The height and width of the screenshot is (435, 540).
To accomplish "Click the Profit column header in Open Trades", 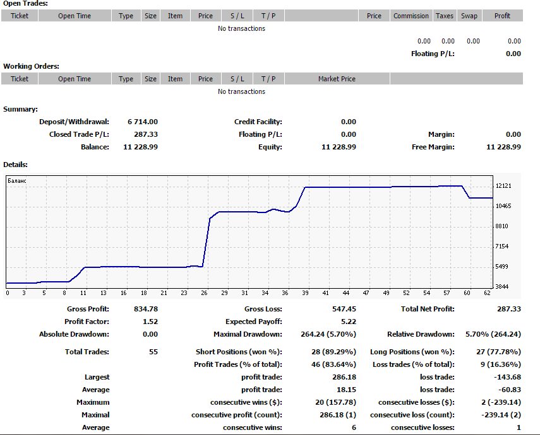I will click(x=502, y=16).
